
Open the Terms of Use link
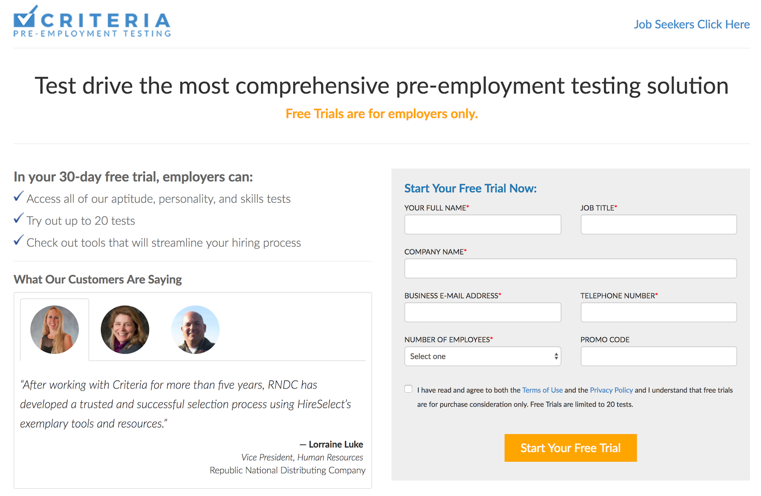pyautogui.click(x=542, y=390)
